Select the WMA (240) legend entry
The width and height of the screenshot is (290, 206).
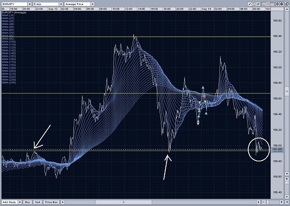(9, 83)
